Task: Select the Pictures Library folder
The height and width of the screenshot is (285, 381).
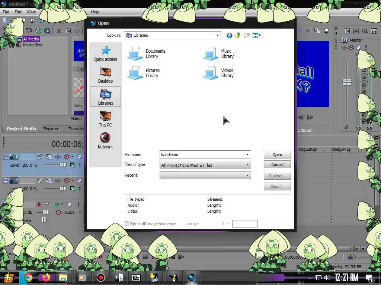Action: (x=144, y=73)
